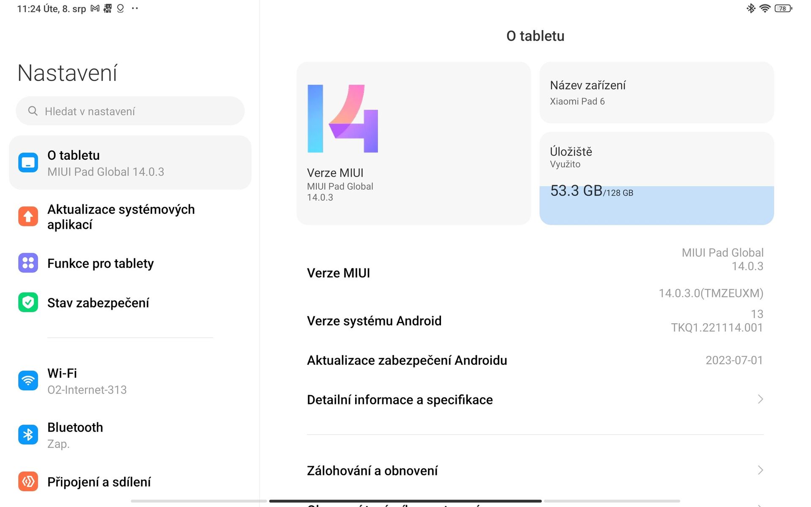Open the green Stav zabezpečení shield icon
The width and height of the screenshot is (811, 507).
(x=27, y=303)
